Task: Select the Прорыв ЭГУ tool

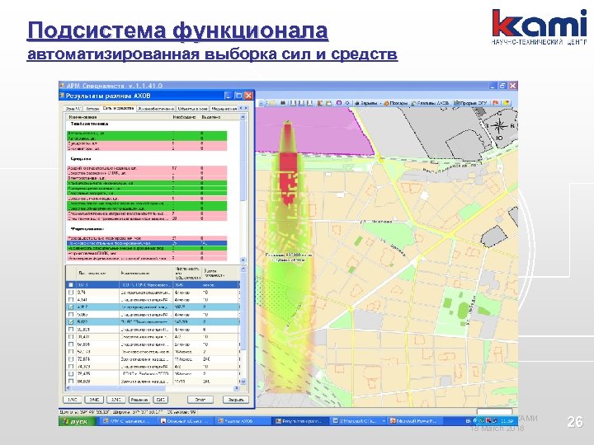Action: [x=470, y=103]
